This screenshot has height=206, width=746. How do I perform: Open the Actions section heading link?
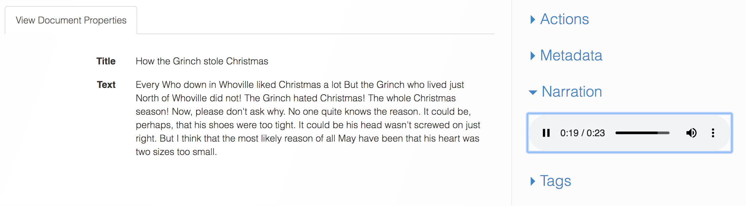click(x=564, y=19)
